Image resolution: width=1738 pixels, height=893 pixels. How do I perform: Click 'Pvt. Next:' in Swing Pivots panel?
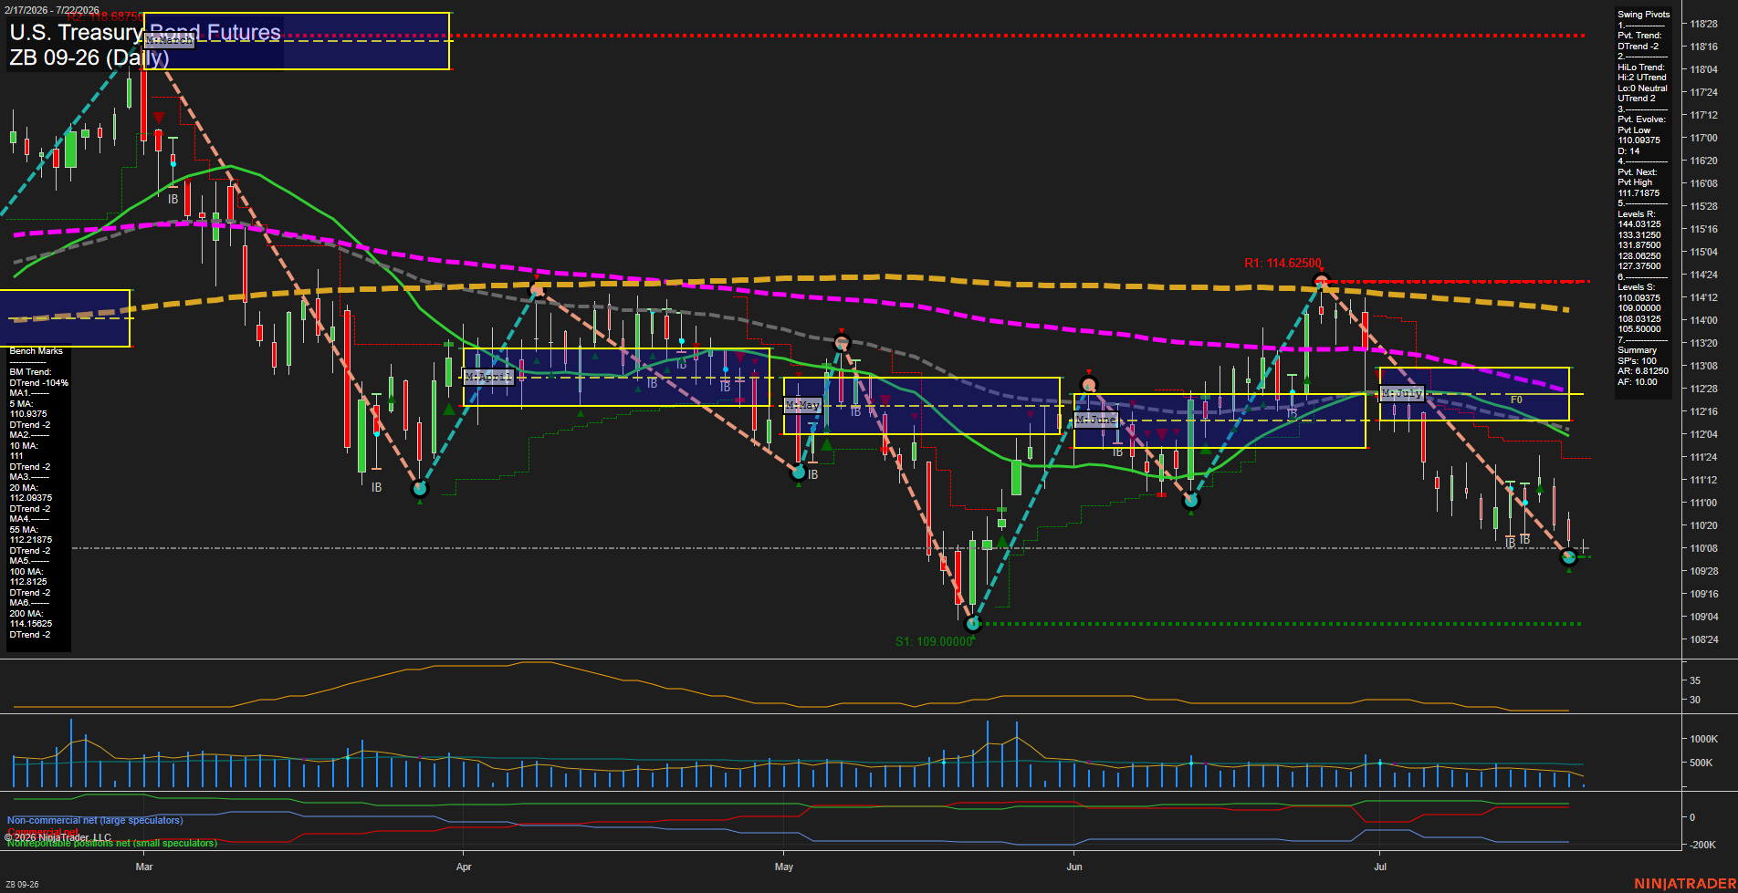(x=1637, y=172)
